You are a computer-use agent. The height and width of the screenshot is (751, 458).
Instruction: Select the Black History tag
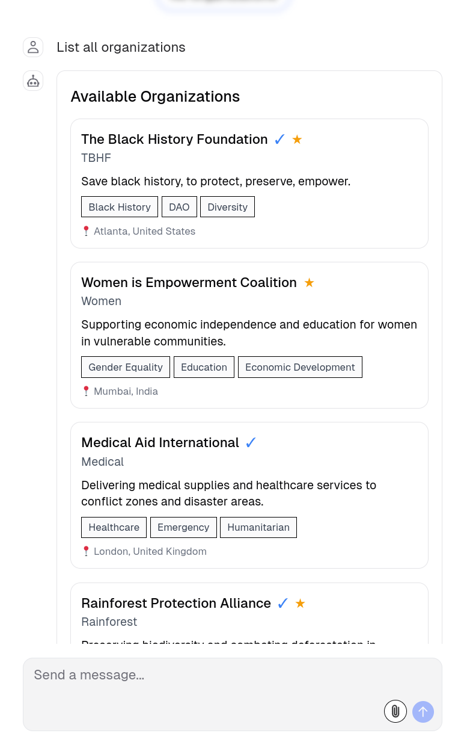pyautogui.click(x=120, y=207)
